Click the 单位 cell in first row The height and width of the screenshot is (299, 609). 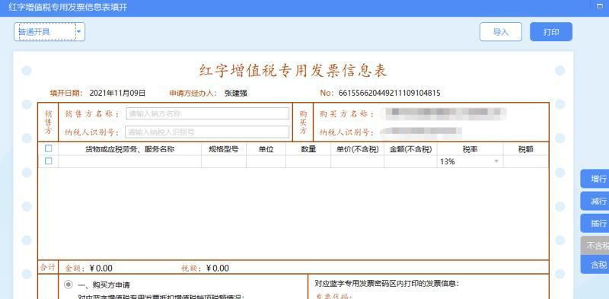point(266,161)
